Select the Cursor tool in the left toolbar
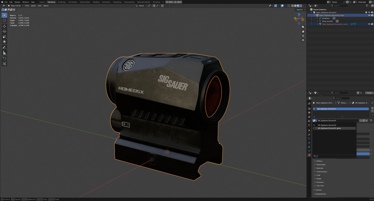The width and height of the screenshot is (374, 201). (4, 21)
